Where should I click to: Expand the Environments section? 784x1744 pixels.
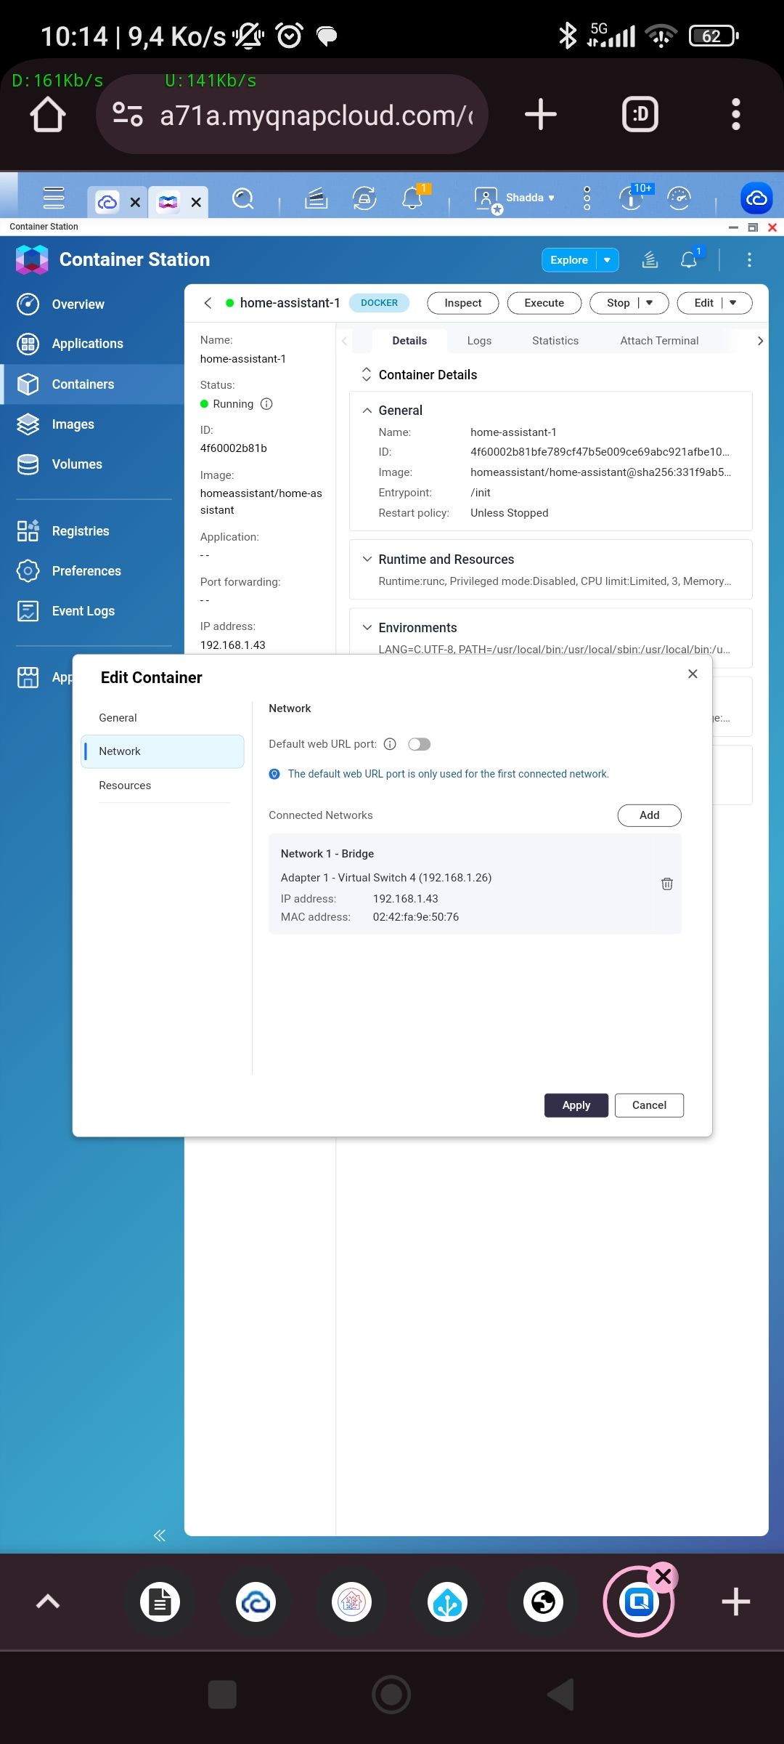pyautogui.click(x=367, y=628)
